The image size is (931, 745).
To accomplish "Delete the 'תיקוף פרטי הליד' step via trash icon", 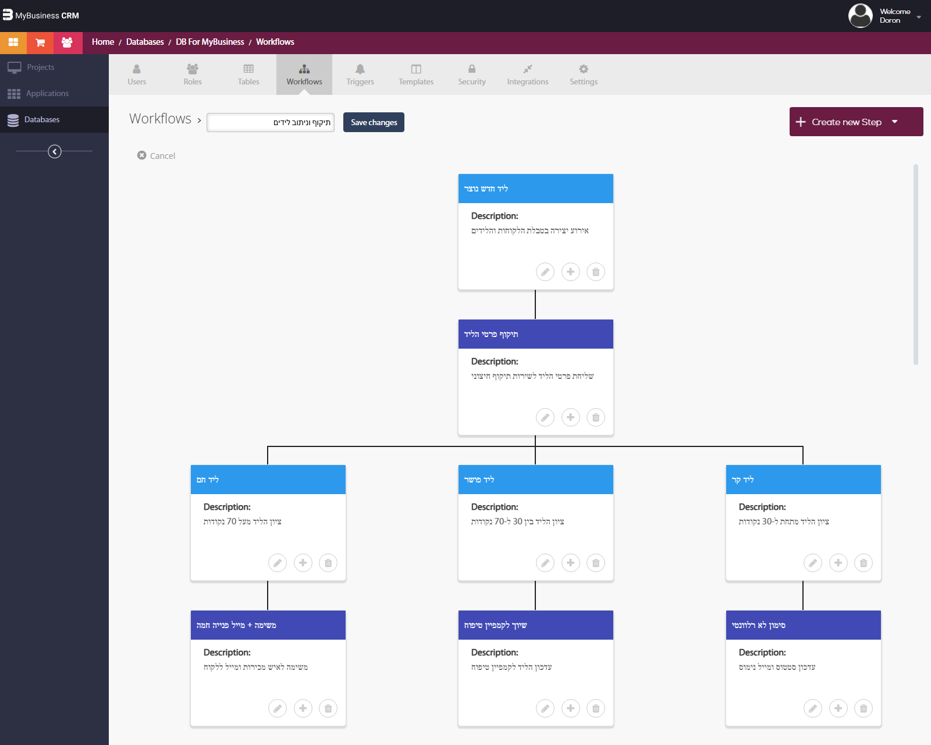I will (596, 417).
